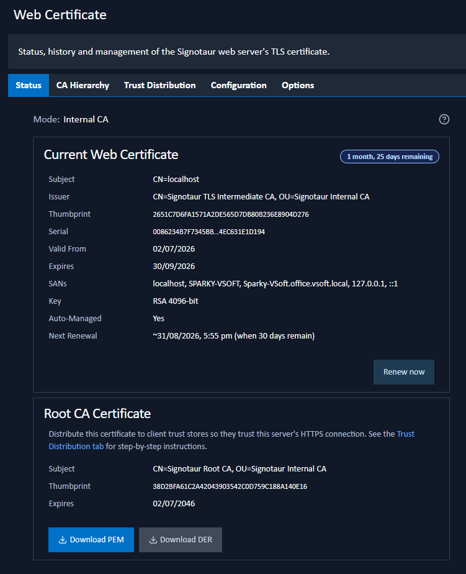
Task: Select the Options tab
Action: point(298,85)
